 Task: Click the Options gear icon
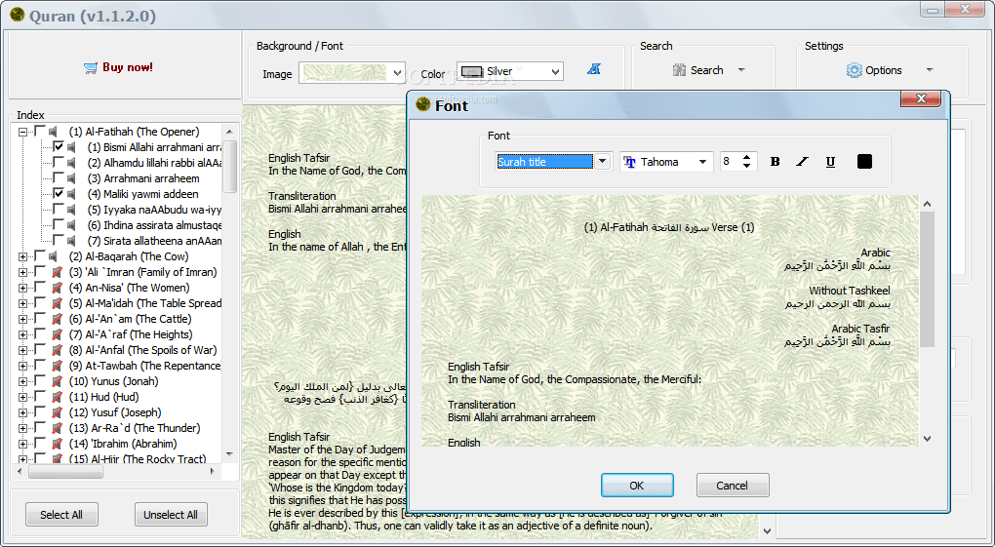click(x=855, y=70)
